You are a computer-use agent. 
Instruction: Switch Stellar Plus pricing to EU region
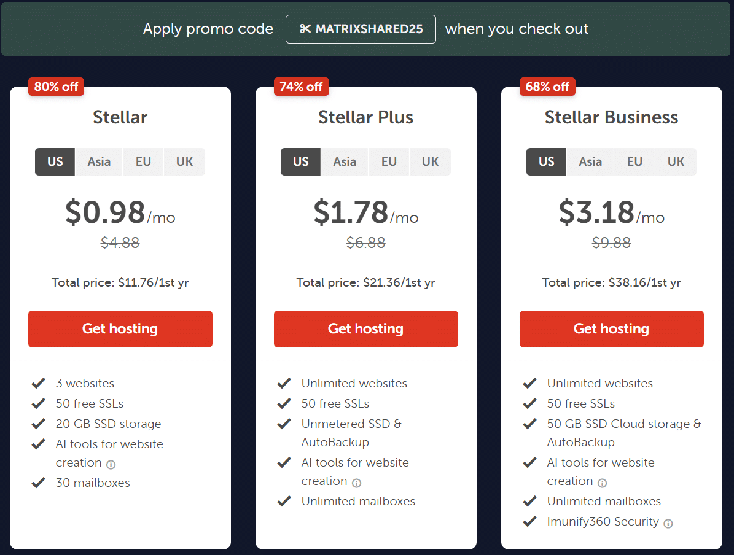click(388, 161)
